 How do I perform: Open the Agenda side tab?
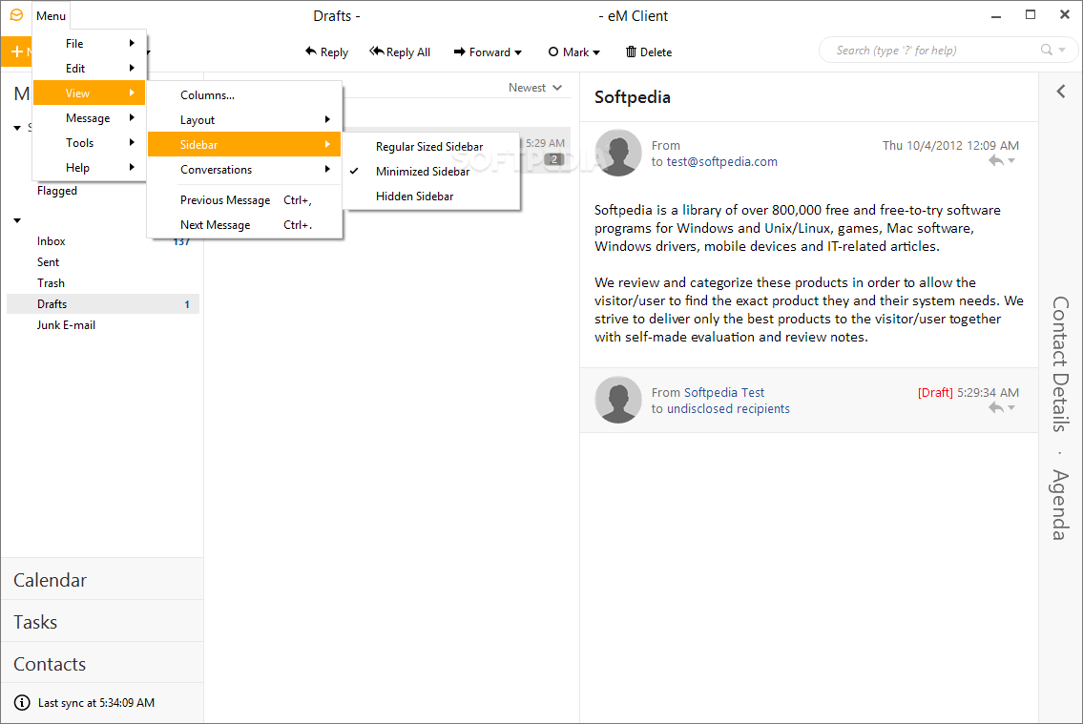1061,505
